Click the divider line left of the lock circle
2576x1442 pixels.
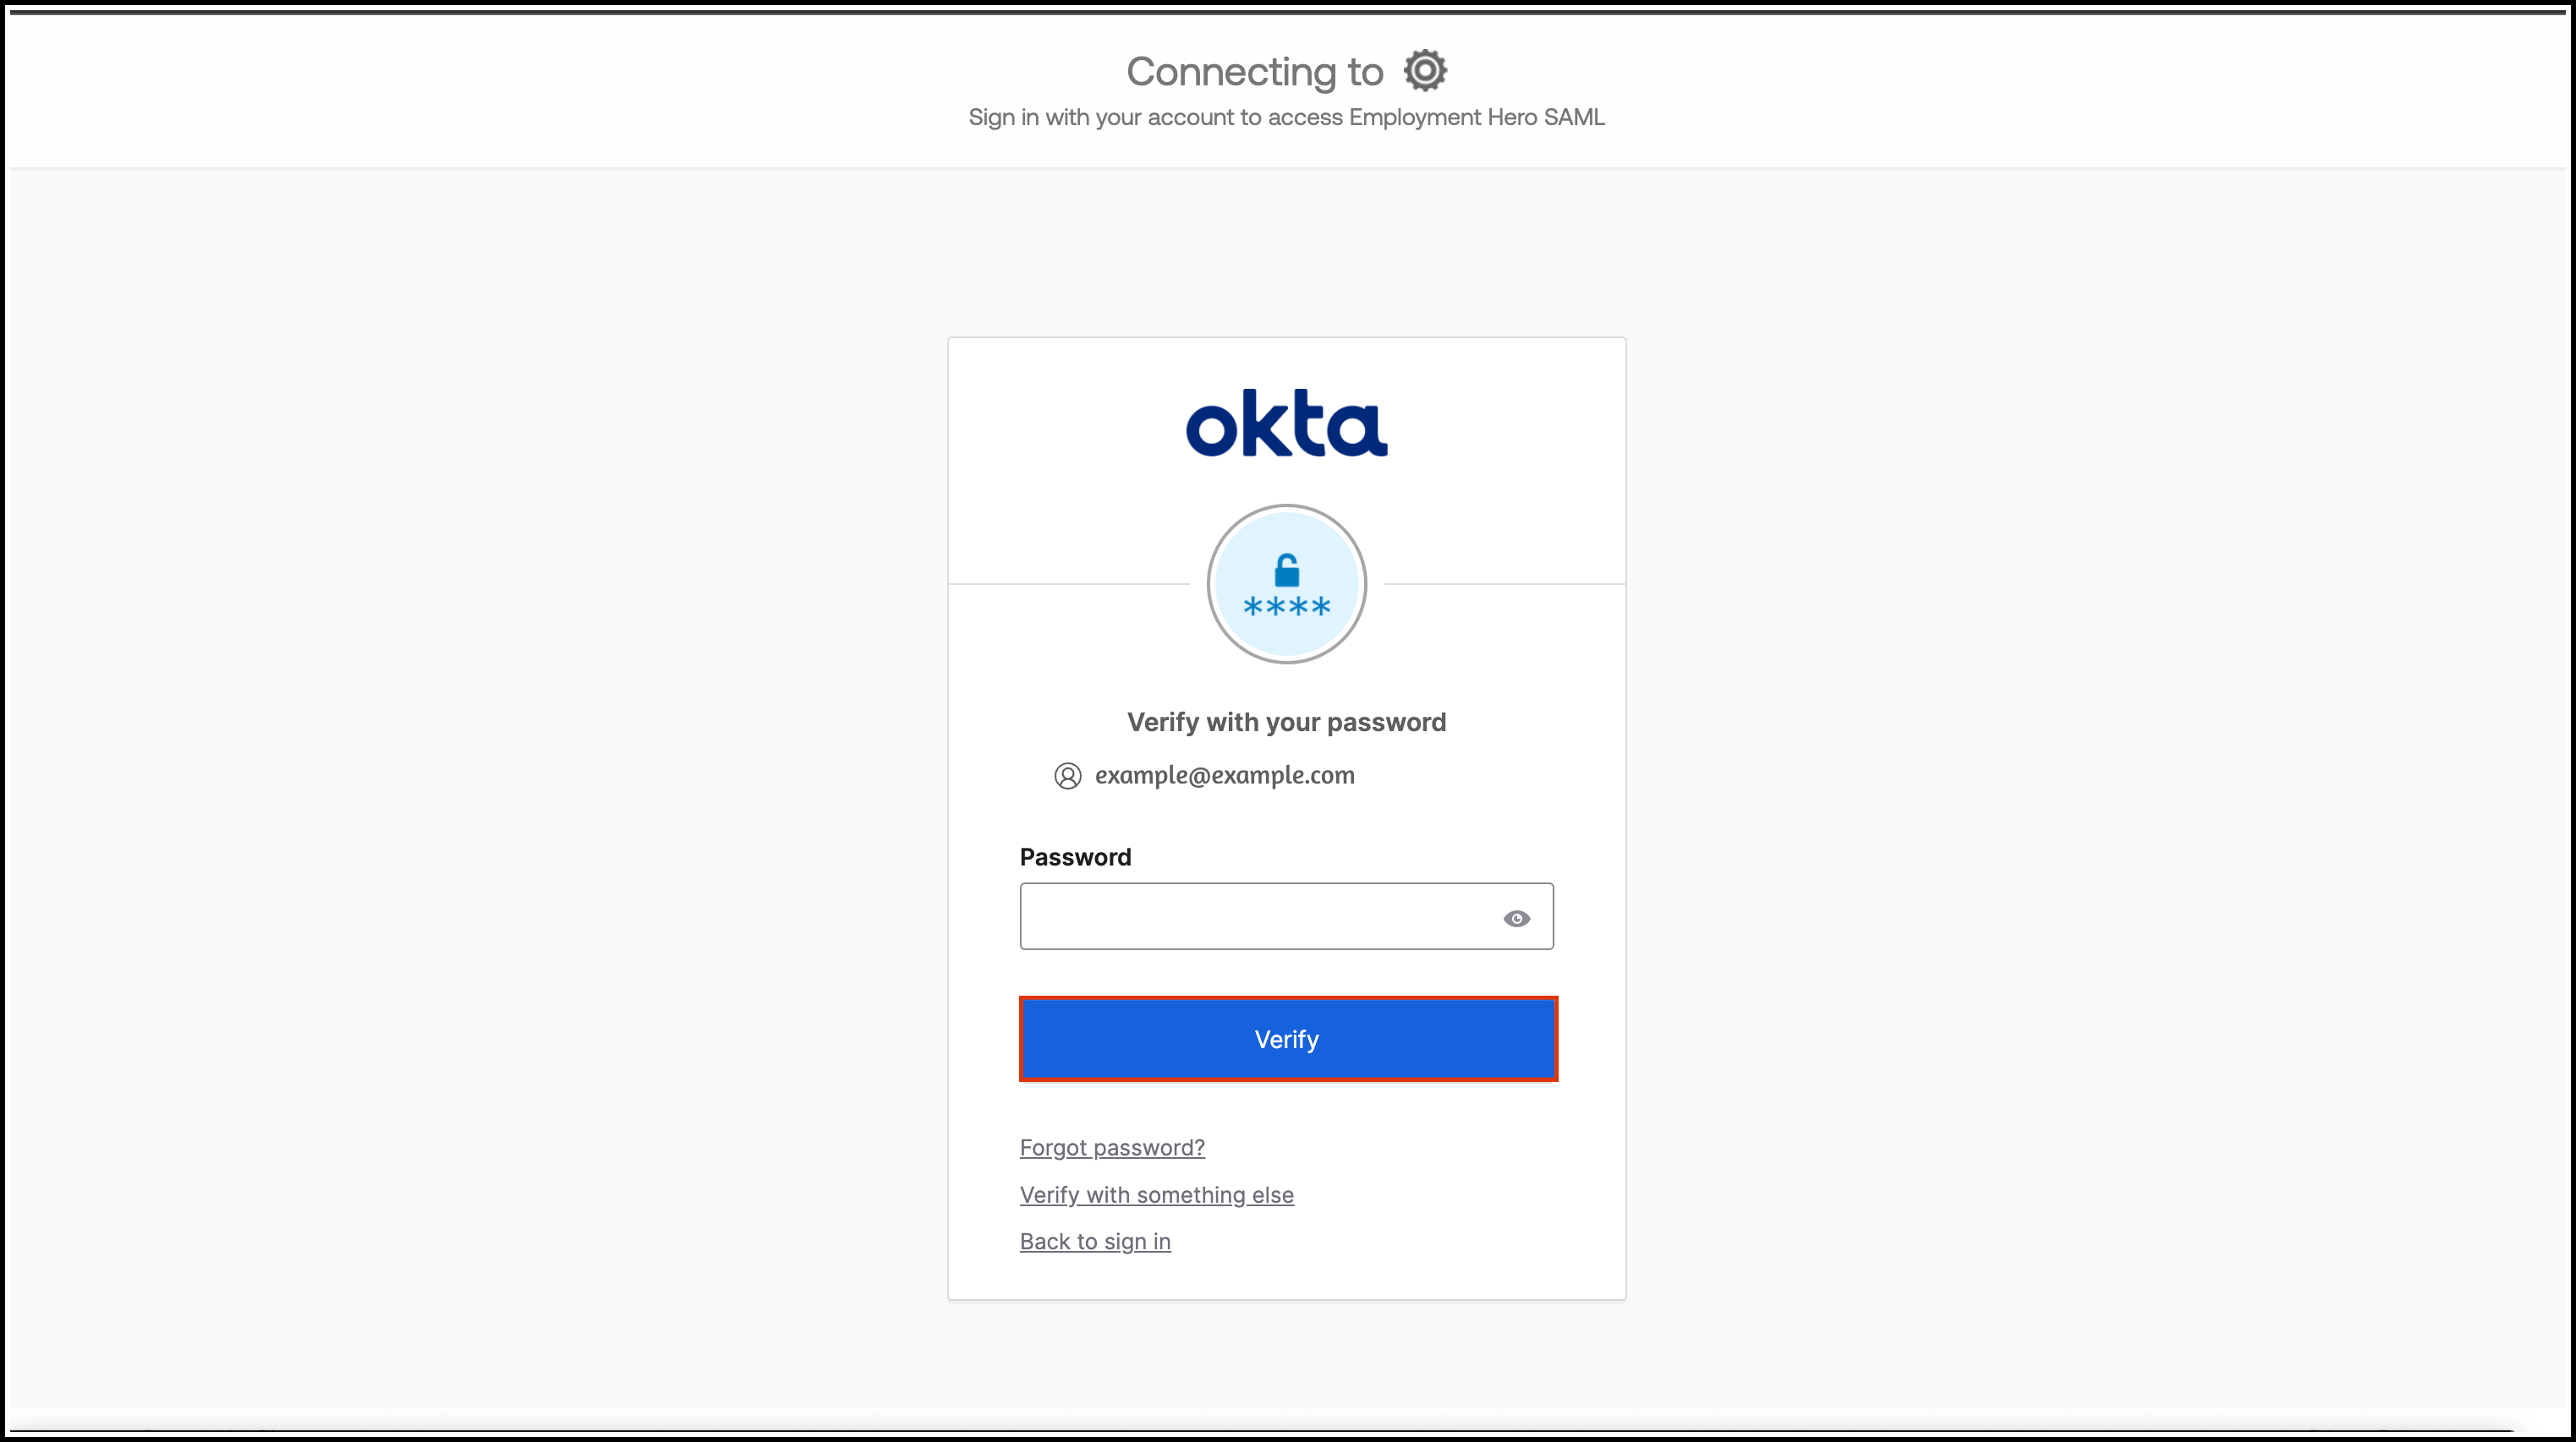tap(1068, 583)
